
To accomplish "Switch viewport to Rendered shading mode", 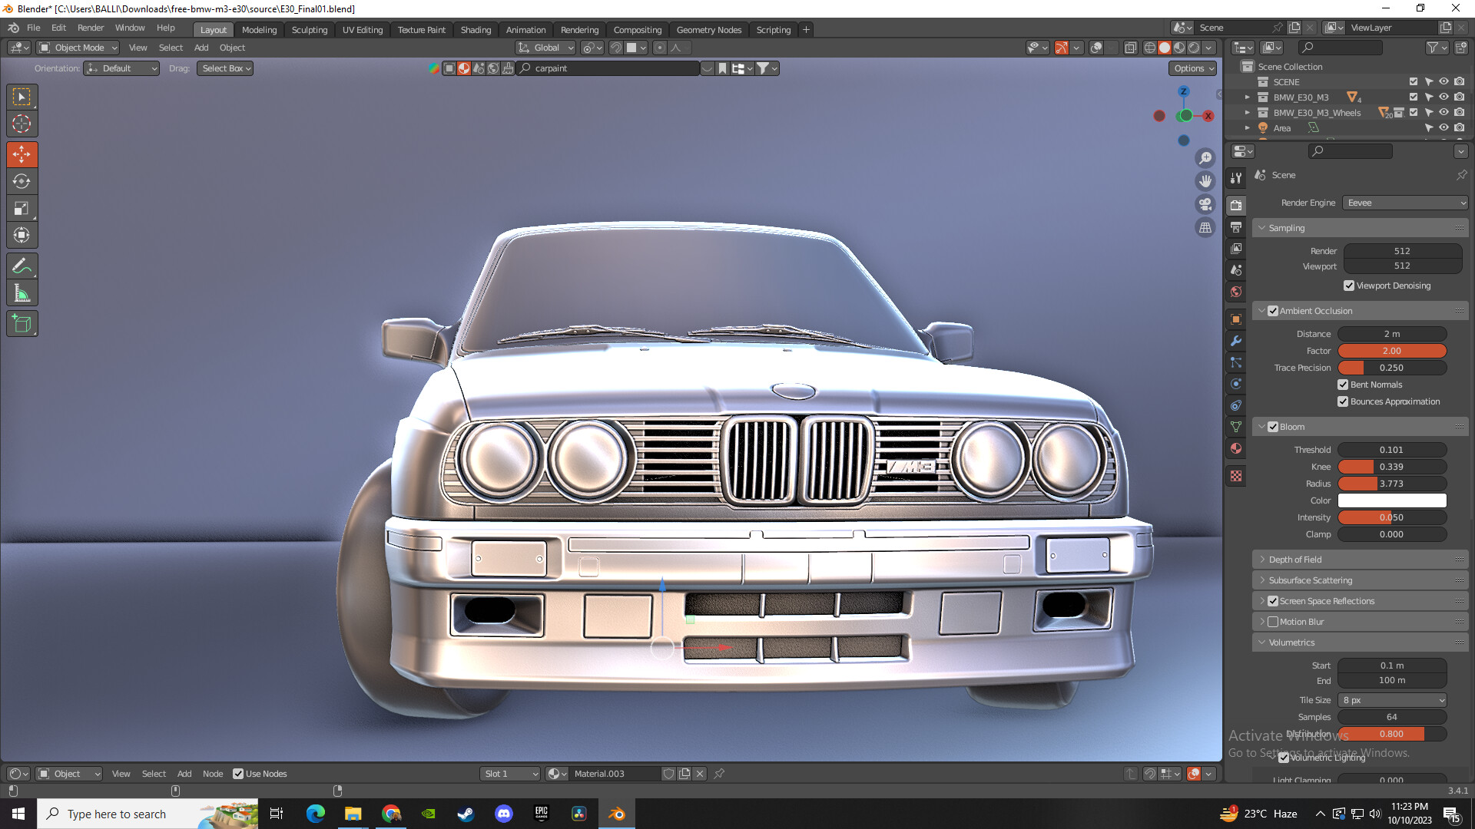I will 1193,47.
